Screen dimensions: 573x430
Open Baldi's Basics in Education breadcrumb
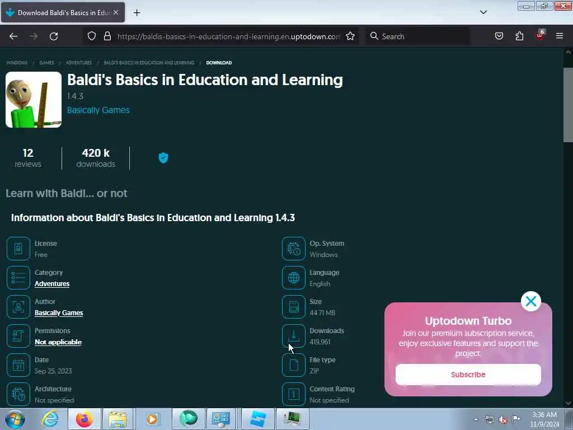(x=149, y=63)
